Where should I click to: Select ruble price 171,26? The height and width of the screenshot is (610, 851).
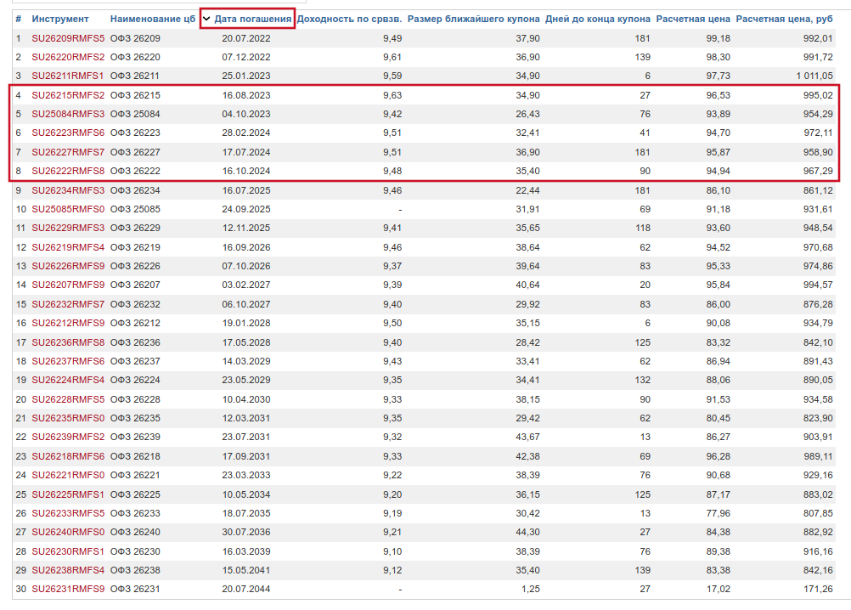tap(818, 589)
